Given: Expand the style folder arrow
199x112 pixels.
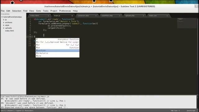Looking at the screenshot, I should [x=4, y=25].
